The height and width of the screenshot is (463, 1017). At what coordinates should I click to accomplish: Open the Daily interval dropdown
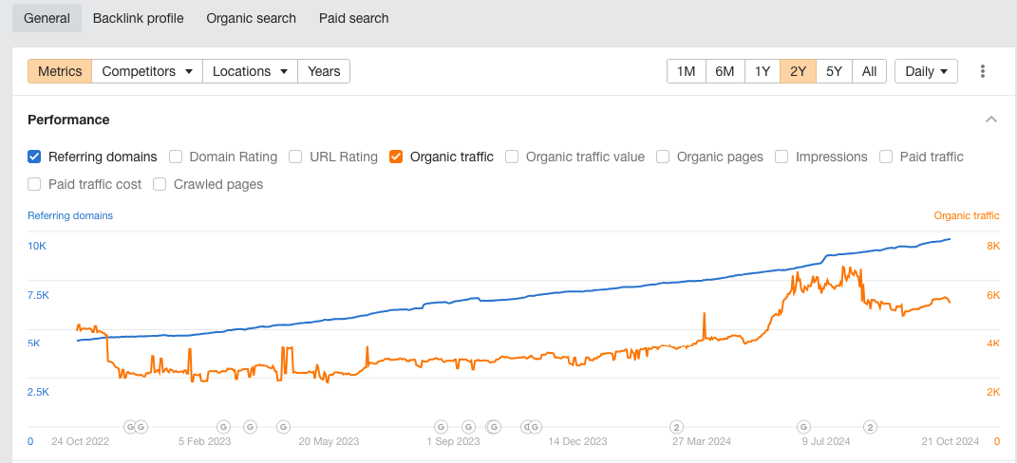click(926, 71)
